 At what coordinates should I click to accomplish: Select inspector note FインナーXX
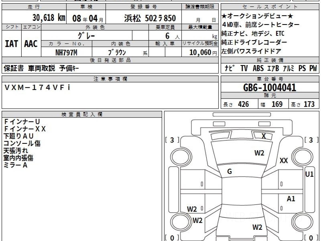point(25,129)
